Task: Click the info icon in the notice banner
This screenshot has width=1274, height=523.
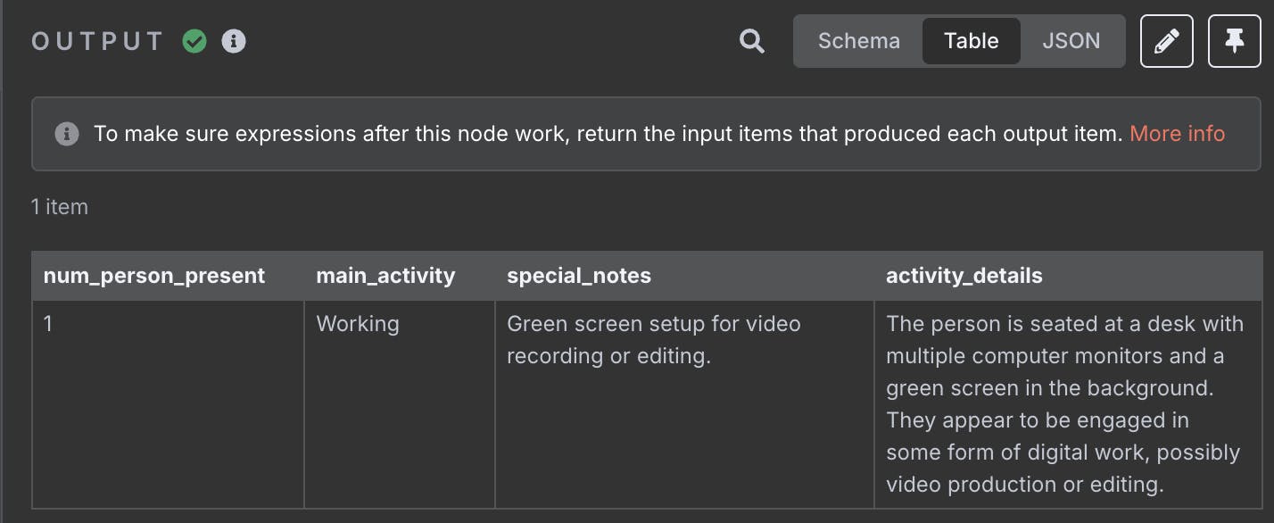Action: pyautogui.click(x=67, y=134)
